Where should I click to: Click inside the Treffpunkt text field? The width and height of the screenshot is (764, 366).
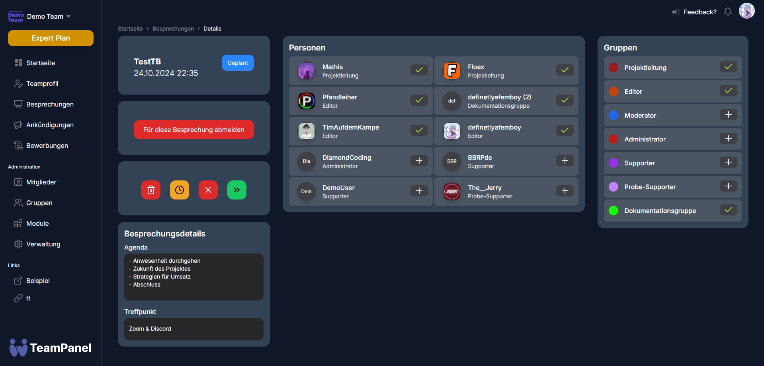(194, 329)
